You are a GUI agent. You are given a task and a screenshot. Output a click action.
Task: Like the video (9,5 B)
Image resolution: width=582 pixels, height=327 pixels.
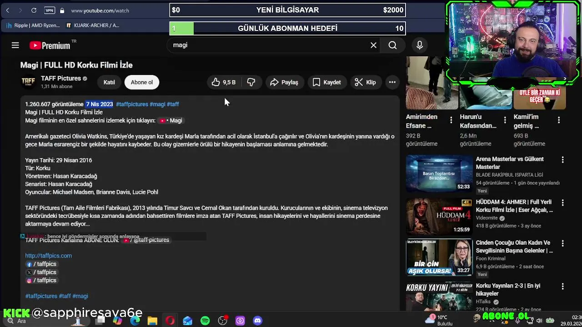pos(224,82)
